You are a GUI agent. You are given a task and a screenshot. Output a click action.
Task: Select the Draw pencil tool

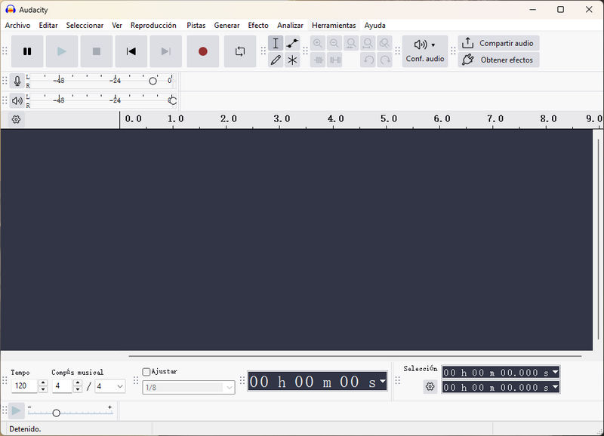point(276,60)
